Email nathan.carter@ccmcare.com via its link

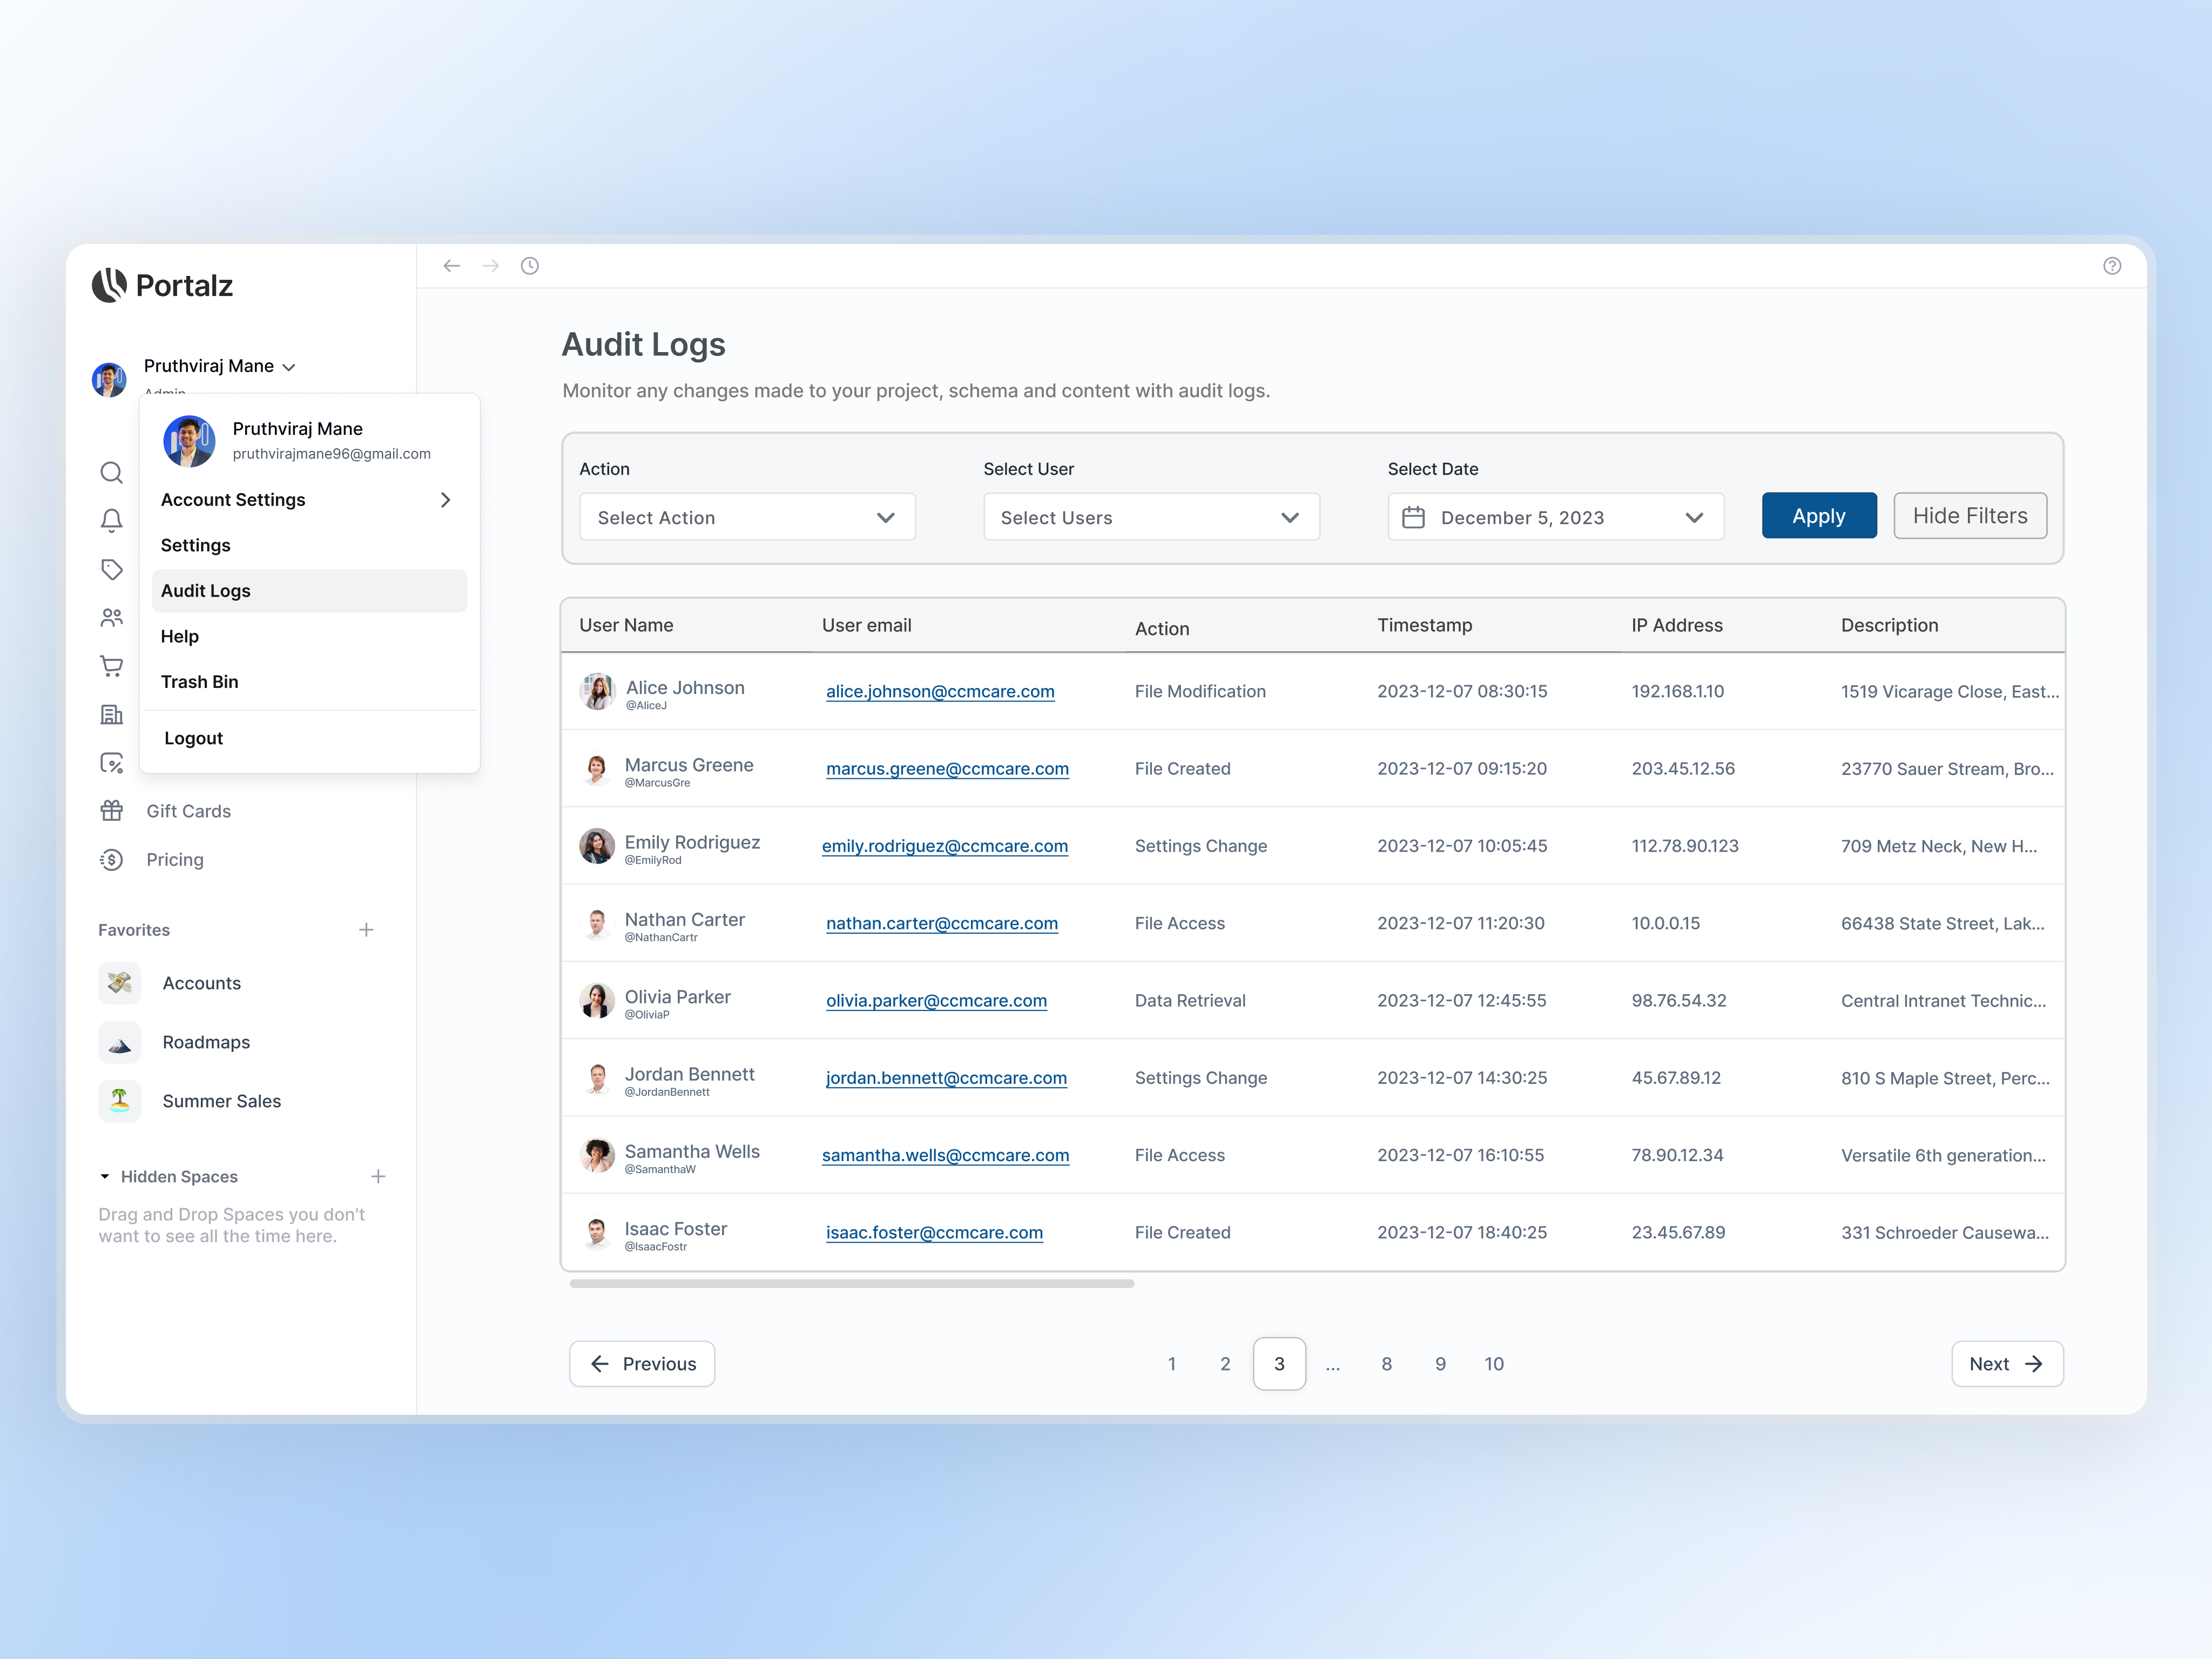[941, 923]
